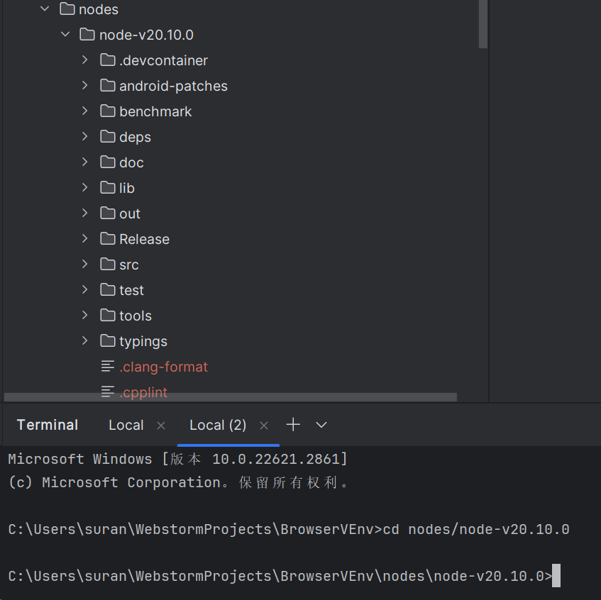The width and height of the screenshot is (601, 600).
Task: Collapse the nodes folder
Action: 45,9
